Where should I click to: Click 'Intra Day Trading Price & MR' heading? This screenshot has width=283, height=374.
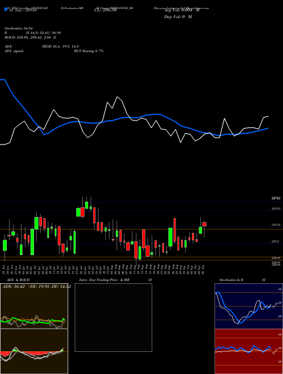(104, 280)
